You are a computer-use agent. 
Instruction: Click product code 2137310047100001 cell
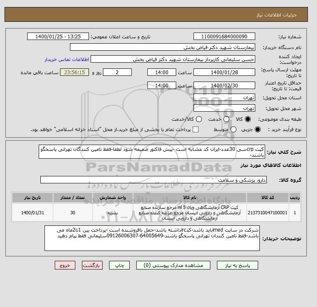[x=268, y=213]
